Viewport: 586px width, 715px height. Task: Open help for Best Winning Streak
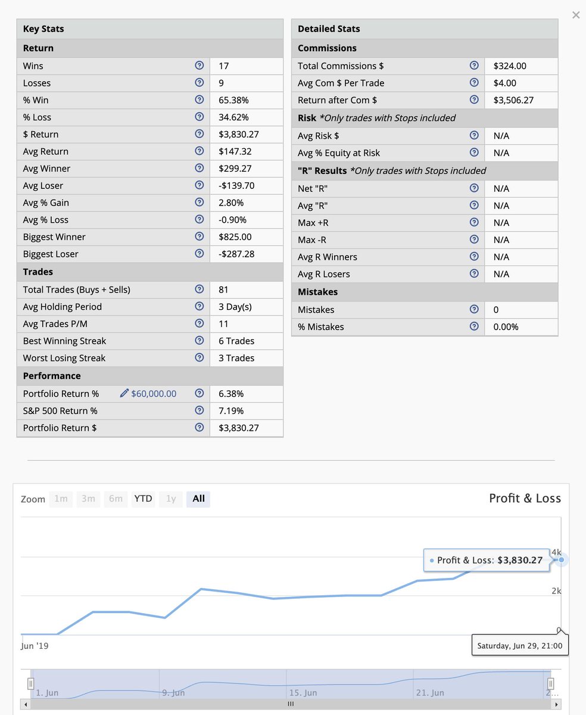[x=200, y=341]
